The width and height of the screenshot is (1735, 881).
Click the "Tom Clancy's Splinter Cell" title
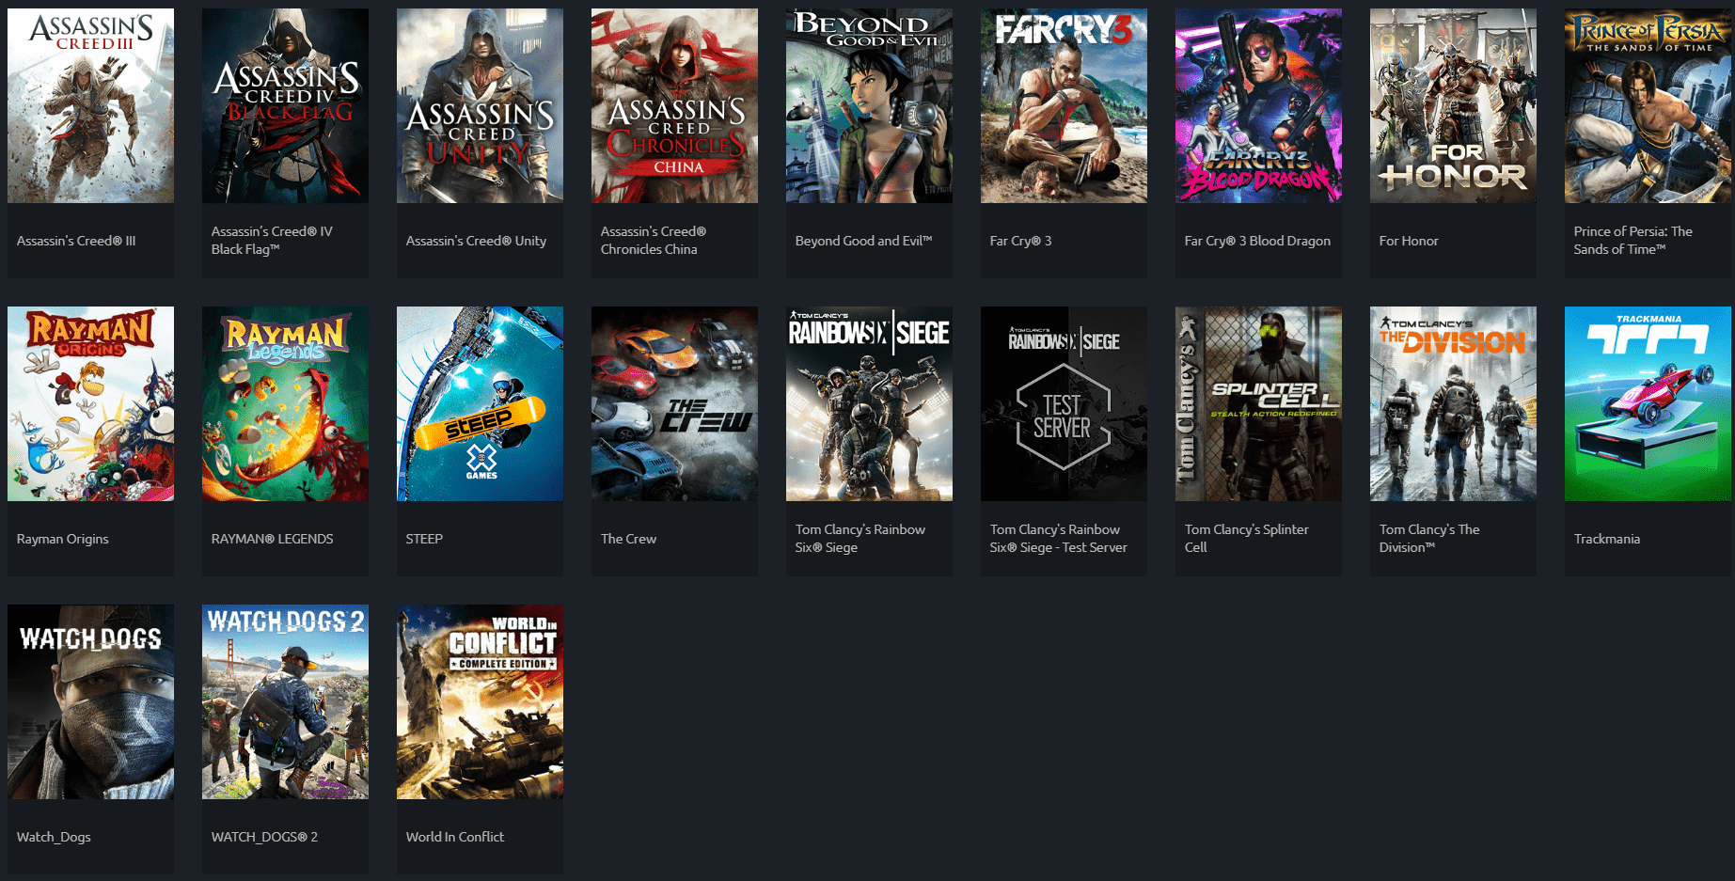[1247, 539]
